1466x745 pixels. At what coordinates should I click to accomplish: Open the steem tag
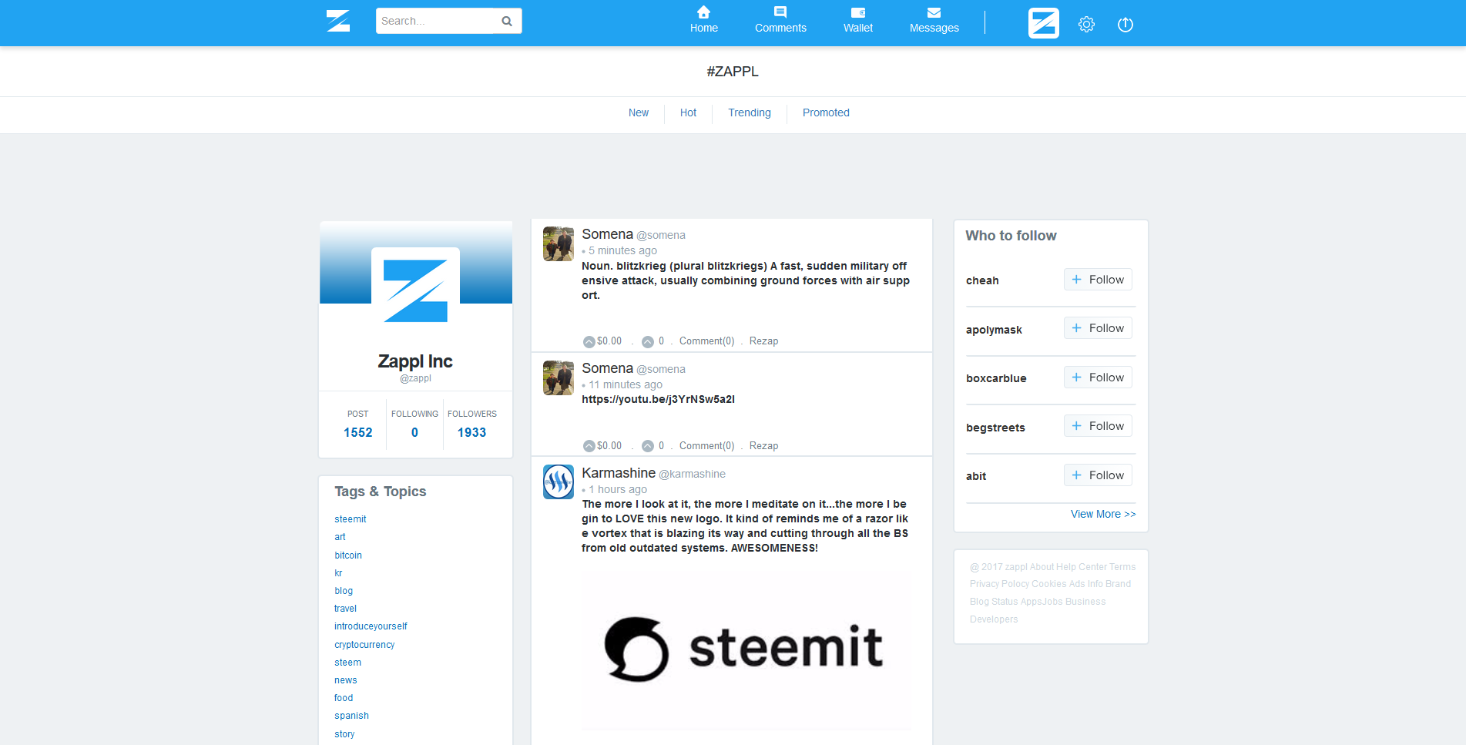[347, 663]
